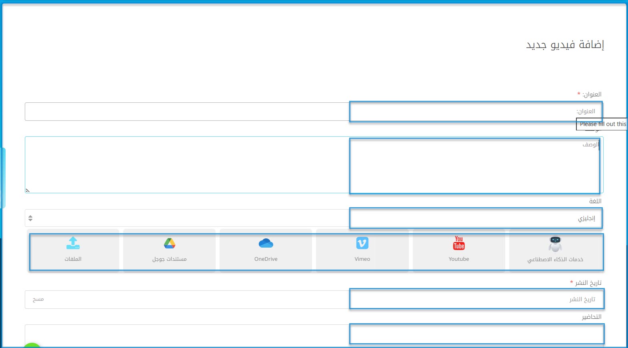Focus the description (الوصف) text area
Screen dimensions: 628x348
click(314, 165)
